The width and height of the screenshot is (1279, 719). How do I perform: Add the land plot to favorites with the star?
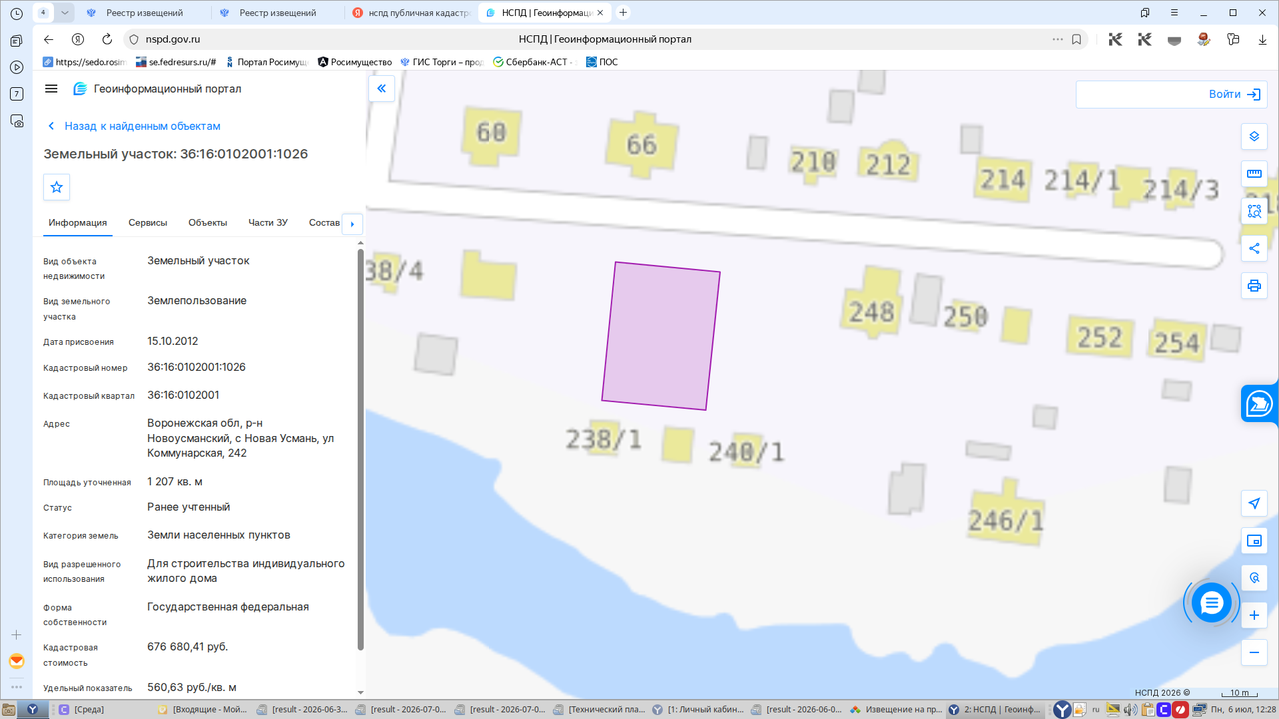[57, 187]
